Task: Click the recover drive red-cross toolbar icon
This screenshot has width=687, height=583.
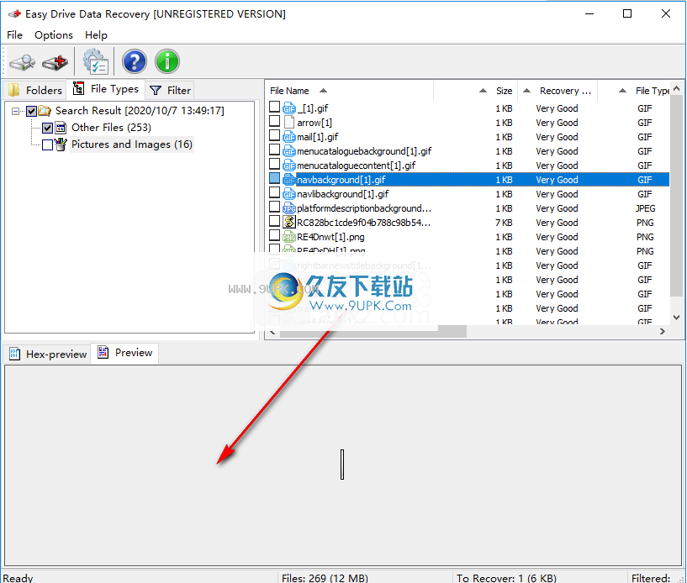Action: [55, 61]
